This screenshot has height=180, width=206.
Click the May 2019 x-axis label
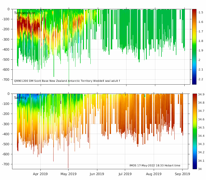(x=68, y=174)
